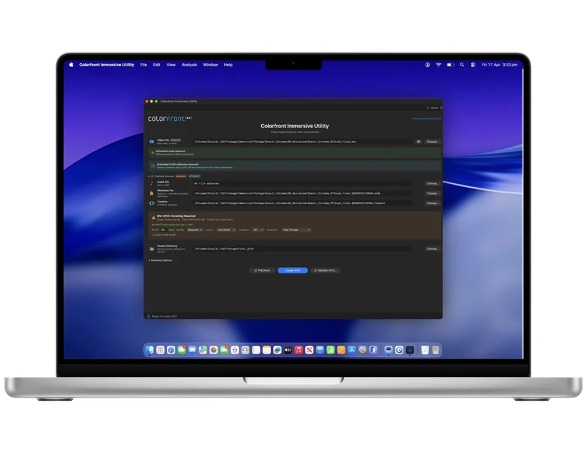Open the Foveation Off dropdown
Image resolution: width=587 pixels, height=452 pixels.
(x=258, y=230)
